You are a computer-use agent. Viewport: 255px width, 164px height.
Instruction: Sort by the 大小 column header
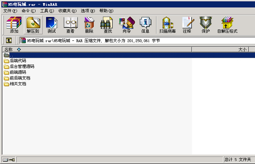pos(242,49)
